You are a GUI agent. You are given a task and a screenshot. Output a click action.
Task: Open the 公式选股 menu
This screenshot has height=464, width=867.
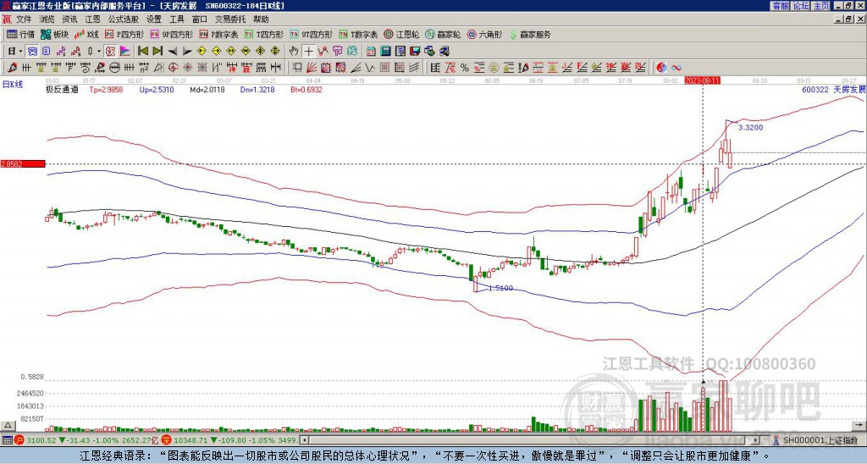point(123,19)
